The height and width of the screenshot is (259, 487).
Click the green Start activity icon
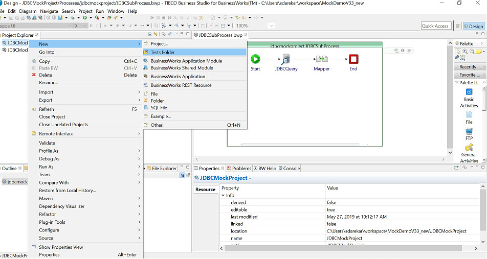255,59
